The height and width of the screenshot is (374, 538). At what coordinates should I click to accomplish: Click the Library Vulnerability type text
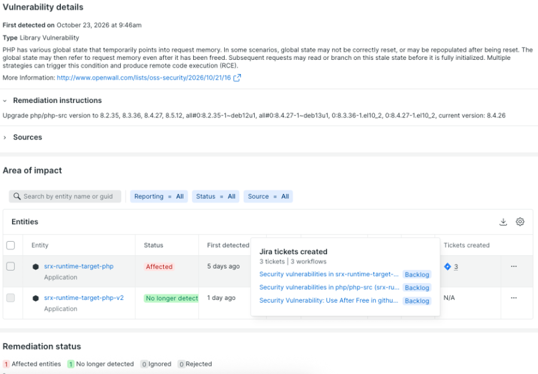point(50,38)
